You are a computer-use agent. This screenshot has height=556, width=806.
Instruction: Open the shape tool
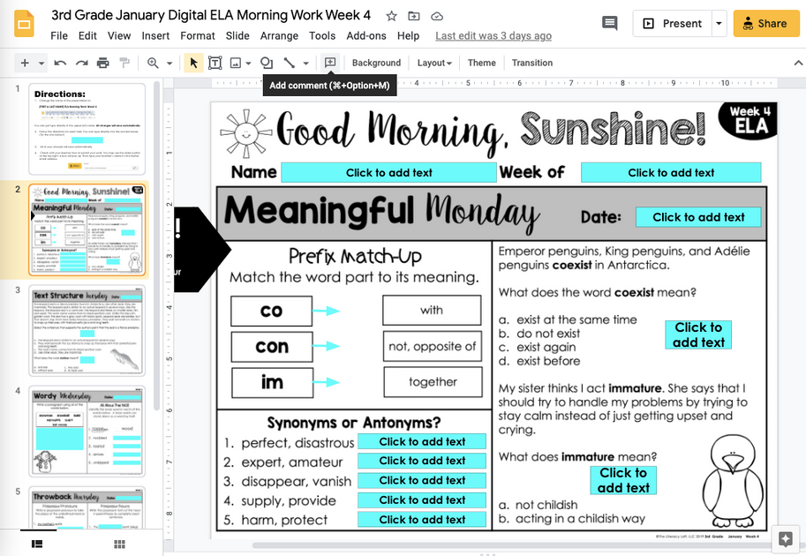[x=265, y=63]
